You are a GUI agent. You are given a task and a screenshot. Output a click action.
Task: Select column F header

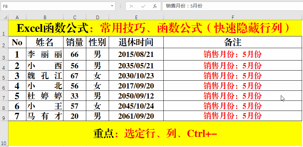coord(233,18)
